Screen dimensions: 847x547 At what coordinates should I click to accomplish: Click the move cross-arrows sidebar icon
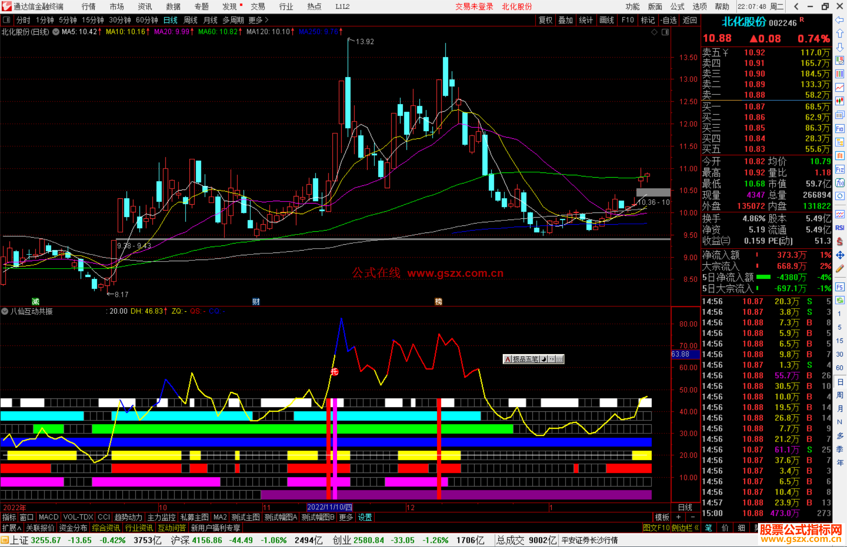[840, 255]
